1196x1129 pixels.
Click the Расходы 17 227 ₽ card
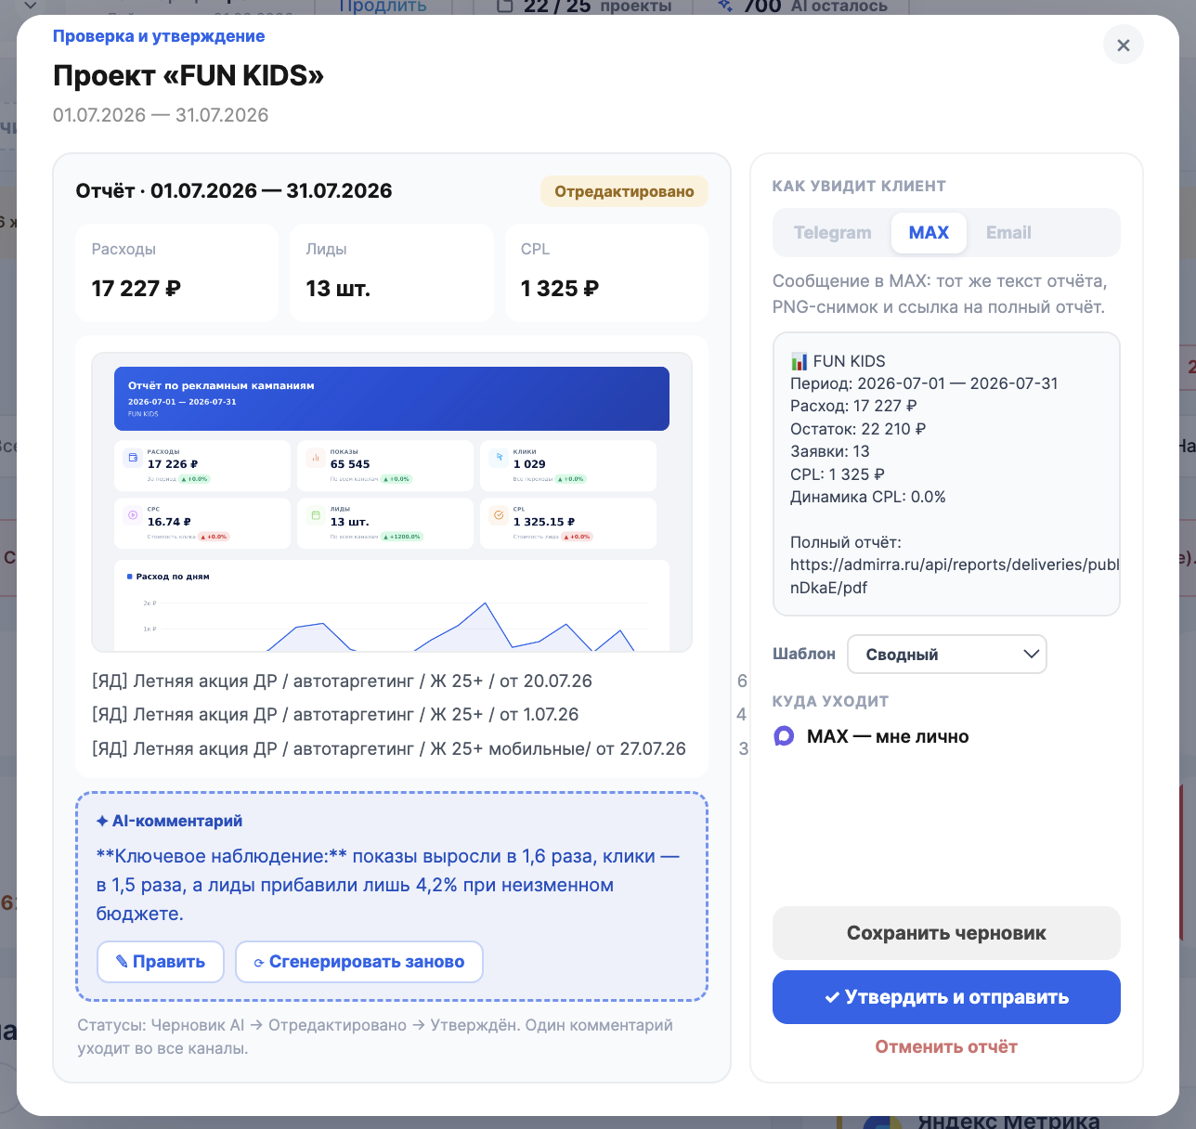pos(177,273)
